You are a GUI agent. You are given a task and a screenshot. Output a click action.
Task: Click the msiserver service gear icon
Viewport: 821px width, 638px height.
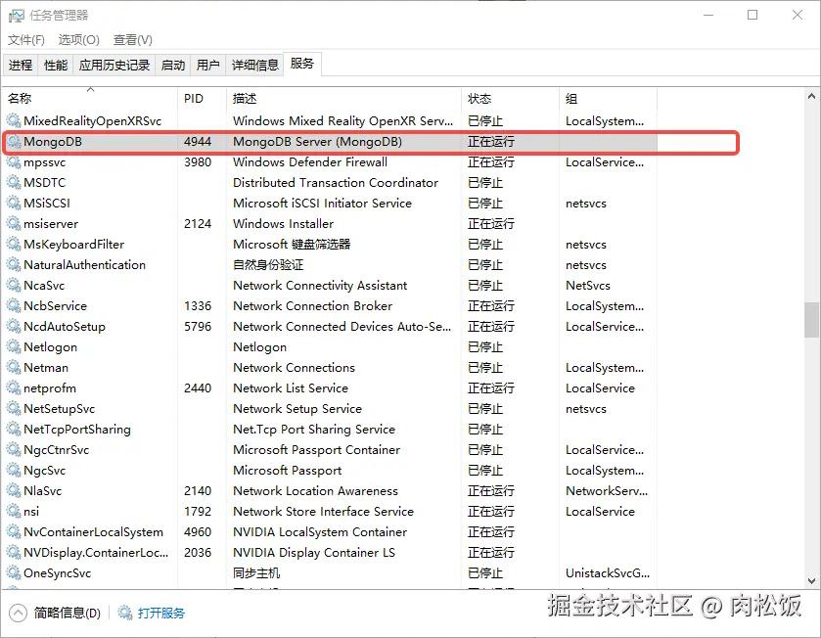pos(14,224)
